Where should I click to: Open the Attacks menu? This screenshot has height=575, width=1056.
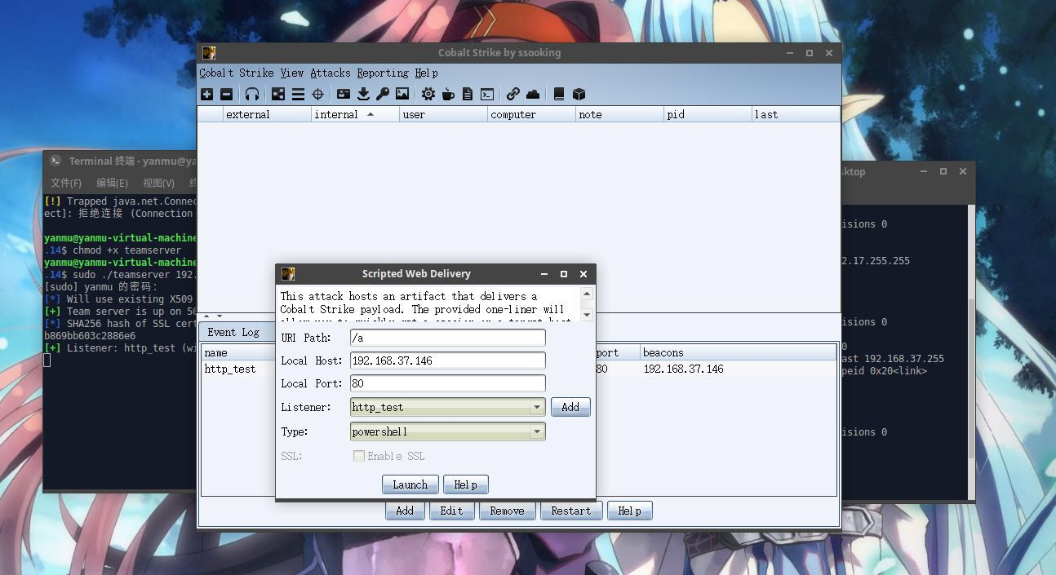[331, 73]
